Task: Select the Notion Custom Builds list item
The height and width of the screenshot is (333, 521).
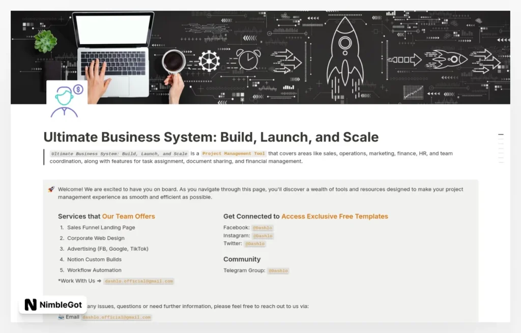Action: coord(95,259)
